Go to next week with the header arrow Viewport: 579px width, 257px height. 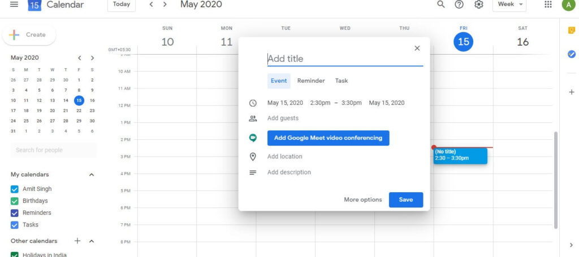(165, 5)
